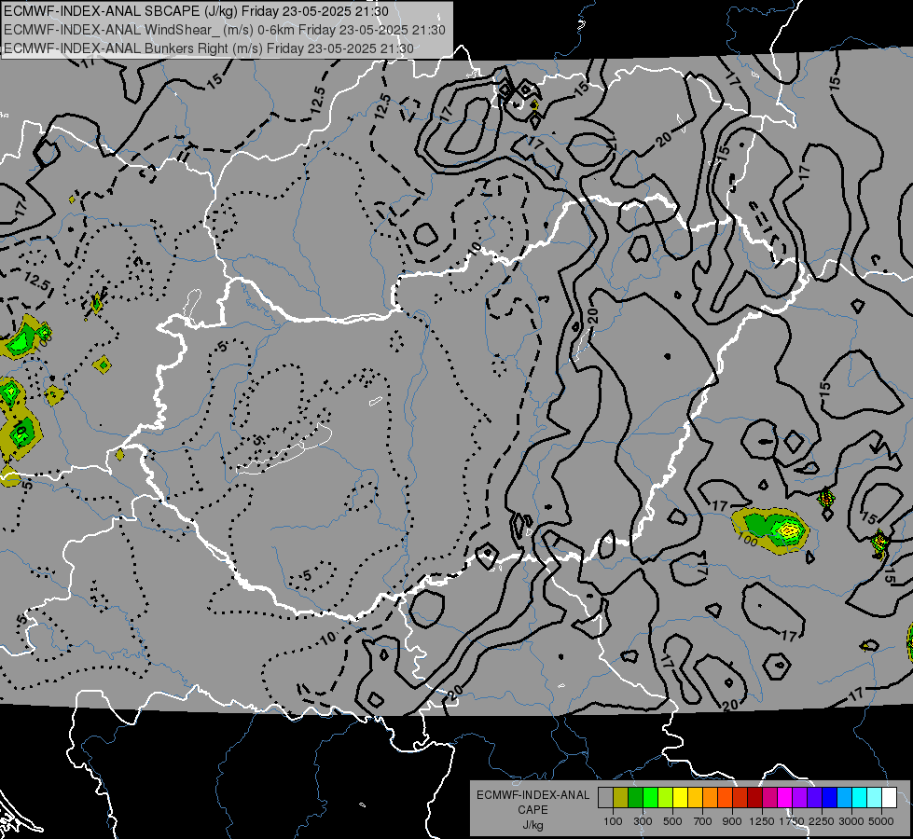Viewport: 913px width, 839px height.
Task: Select the pure blue legend swatch
Action: tap(830, 798)
